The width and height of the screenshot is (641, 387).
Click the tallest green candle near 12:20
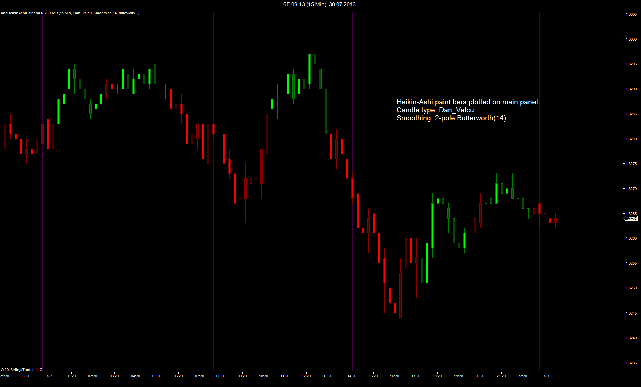310,68
